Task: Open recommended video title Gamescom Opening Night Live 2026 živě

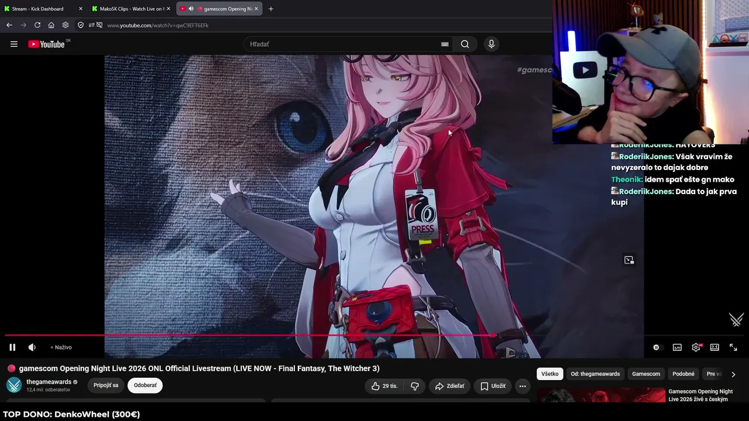Action: (x=700, y=395)
